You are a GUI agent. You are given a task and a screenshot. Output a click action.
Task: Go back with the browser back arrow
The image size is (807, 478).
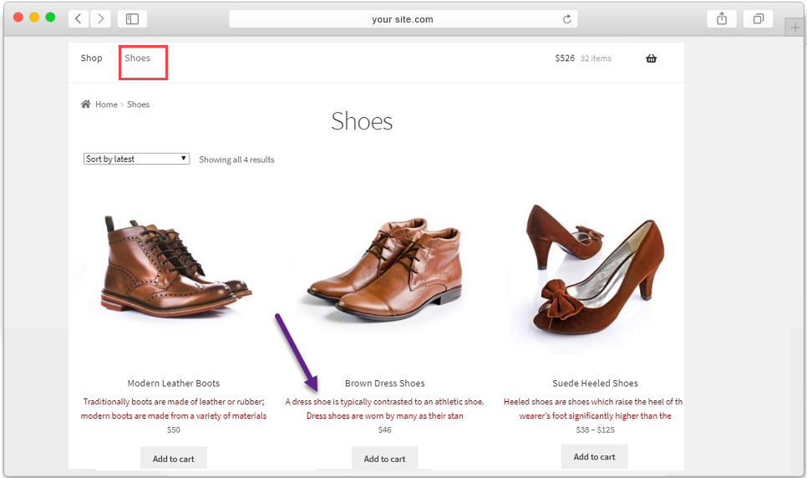79,19
